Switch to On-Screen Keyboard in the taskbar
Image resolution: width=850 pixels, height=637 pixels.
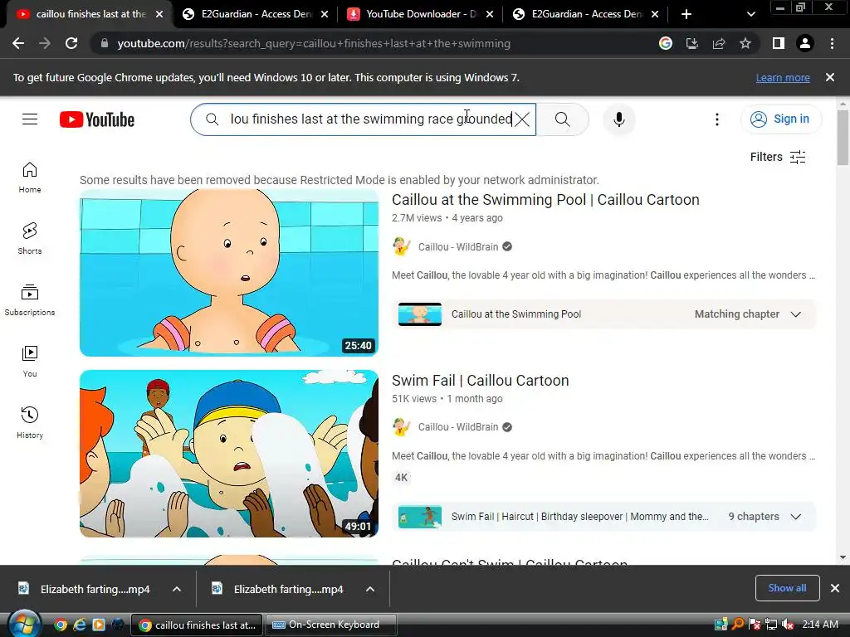coord(330,625)
